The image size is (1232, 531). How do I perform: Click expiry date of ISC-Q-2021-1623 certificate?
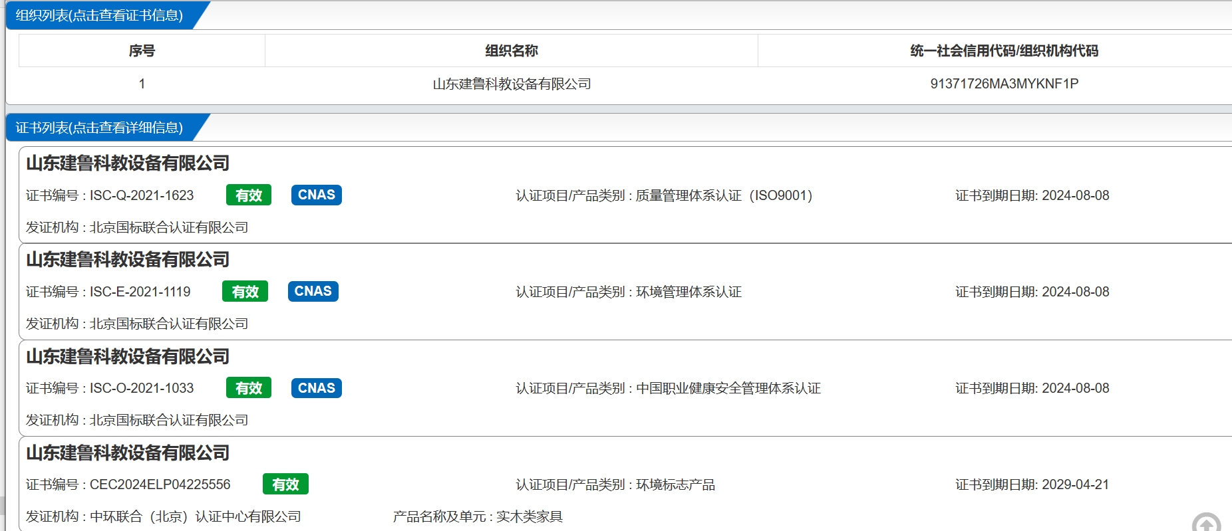1076,195
